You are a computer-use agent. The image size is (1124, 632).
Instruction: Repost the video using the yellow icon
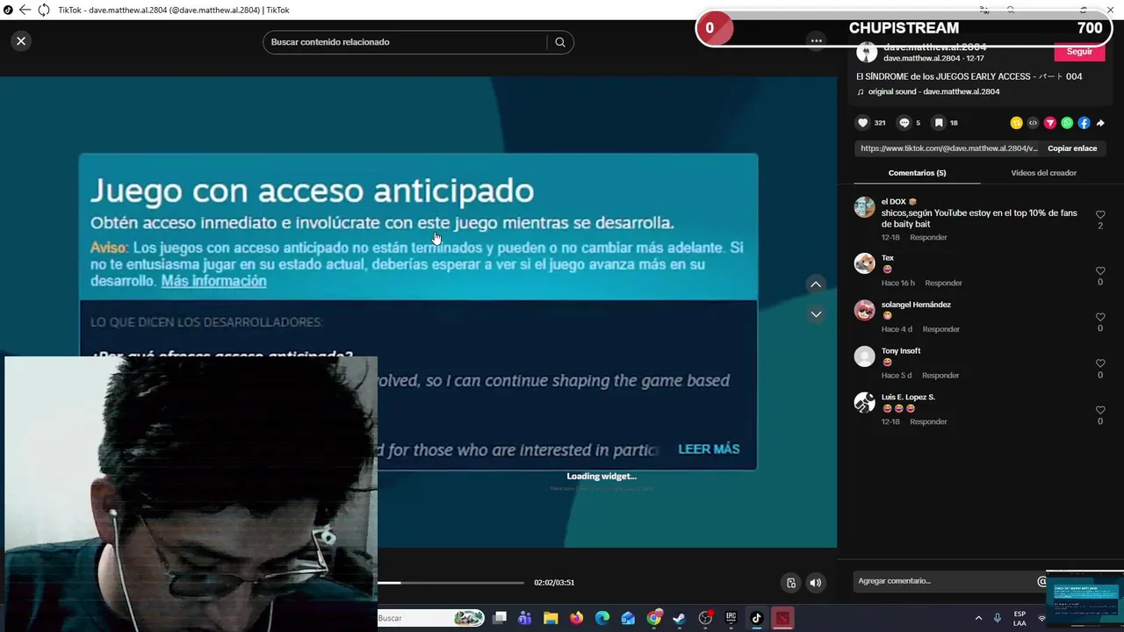[x=1016, y=123]
